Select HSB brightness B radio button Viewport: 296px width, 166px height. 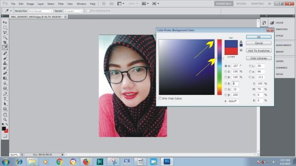pyautogui.click(x=226, y=77)
